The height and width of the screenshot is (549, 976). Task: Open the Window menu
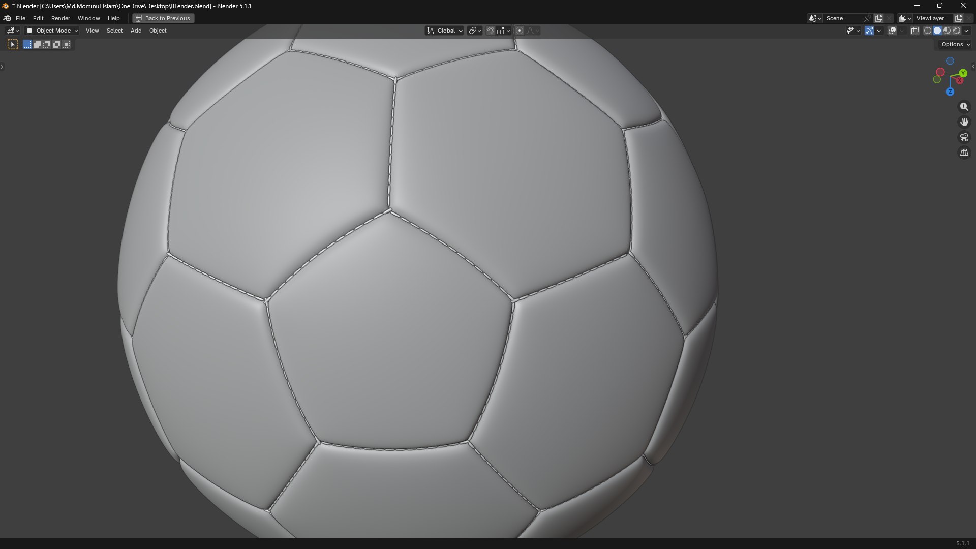tap(88, 18)
